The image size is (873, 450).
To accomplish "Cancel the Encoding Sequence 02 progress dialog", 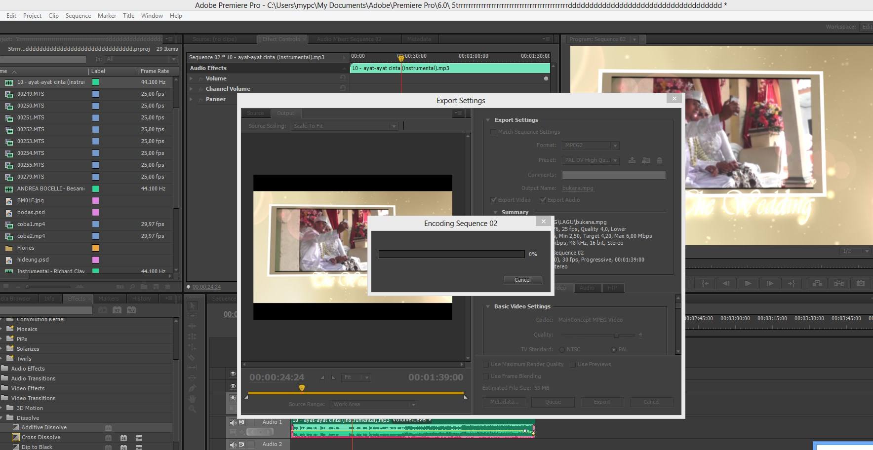I will 522,280.
